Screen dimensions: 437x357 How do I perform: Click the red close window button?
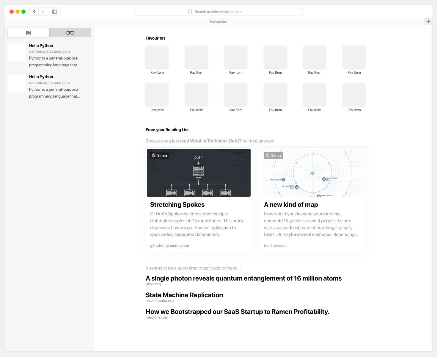pos(12,12)
